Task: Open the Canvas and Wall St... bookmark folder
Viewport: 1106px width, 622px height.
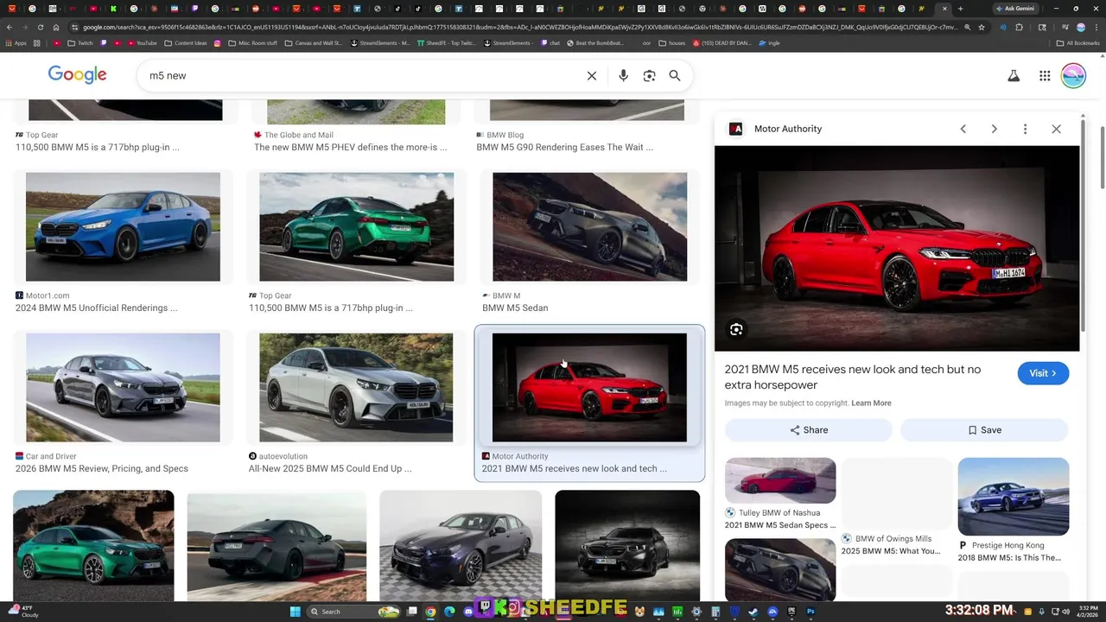Action: 313,43
